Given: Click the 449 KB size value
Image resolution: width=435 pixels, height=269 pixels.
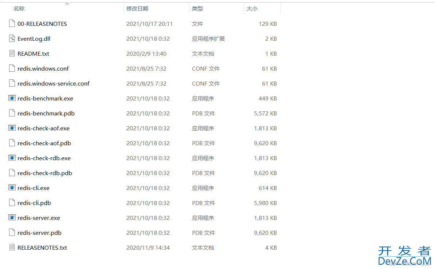Looking at the screenshot, I should (268, 98).
